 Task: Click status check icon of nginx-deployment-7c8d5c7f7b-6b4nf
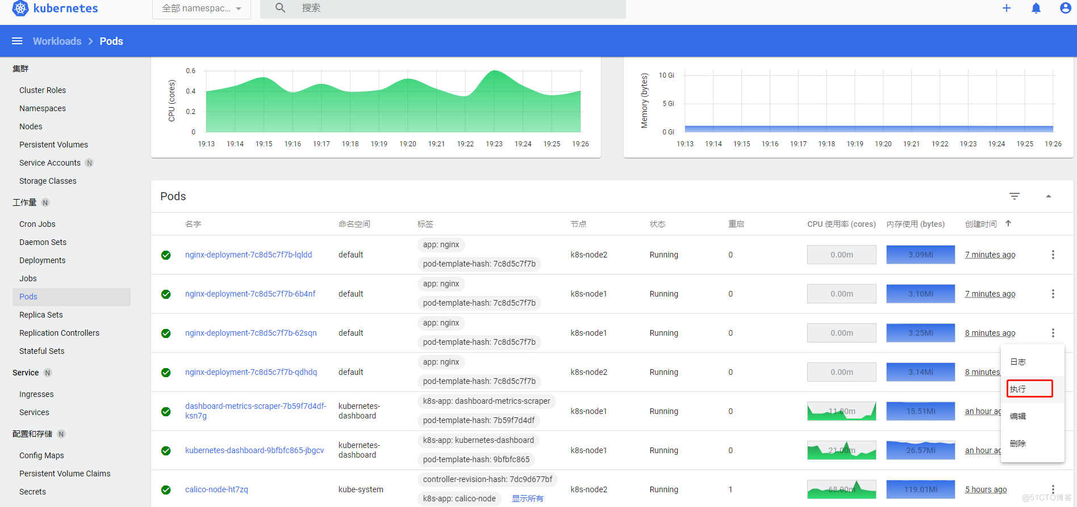166,294
